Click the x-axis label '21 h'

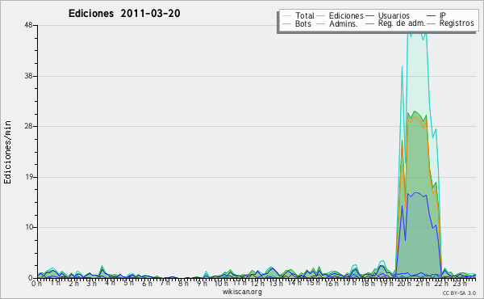coord(422,283)
